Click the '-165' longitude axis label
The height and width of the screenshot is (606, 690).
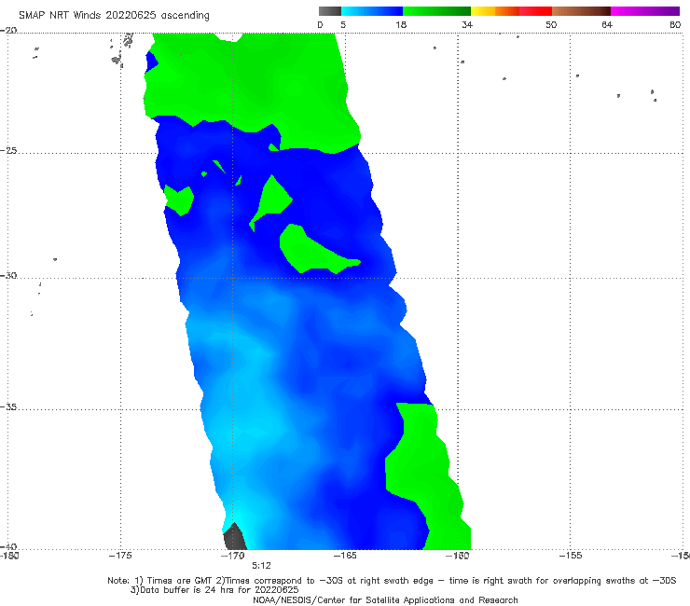(345, 556)
